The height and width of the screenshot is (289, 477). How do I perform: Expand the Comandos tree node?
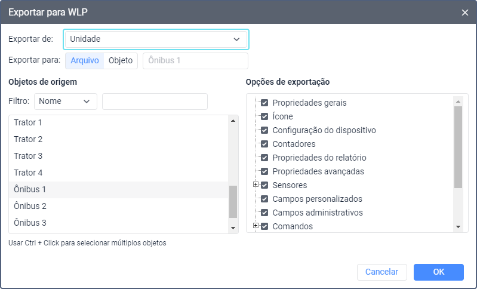pyautogui.click(x=256, y=226)
